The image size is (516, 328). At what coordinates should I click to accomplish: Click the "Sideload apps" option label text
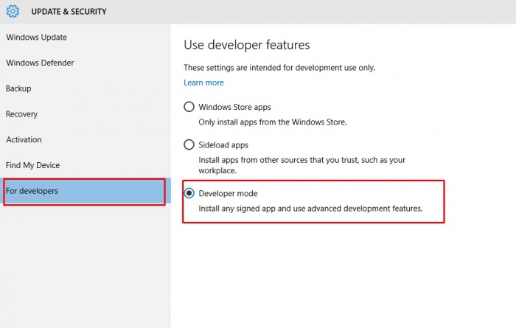point(223,144)
